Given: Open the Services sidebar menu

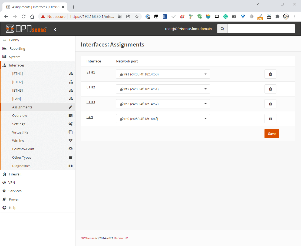Looking at the screenshot, I should 15,191.
